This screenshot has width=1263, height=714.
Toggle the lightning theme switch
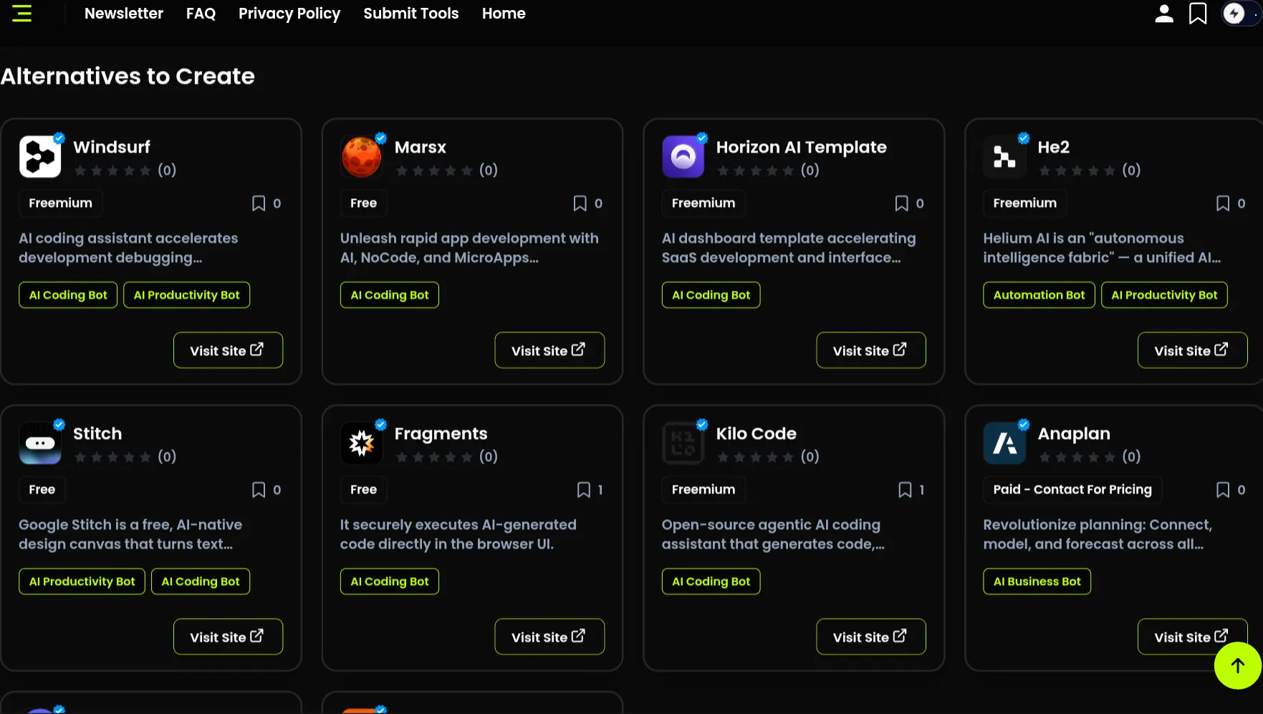1241,14
